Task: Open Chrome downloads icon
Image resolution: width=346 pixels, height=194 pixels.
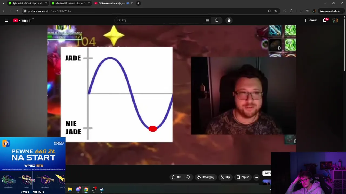Action: tap(301, 11)
